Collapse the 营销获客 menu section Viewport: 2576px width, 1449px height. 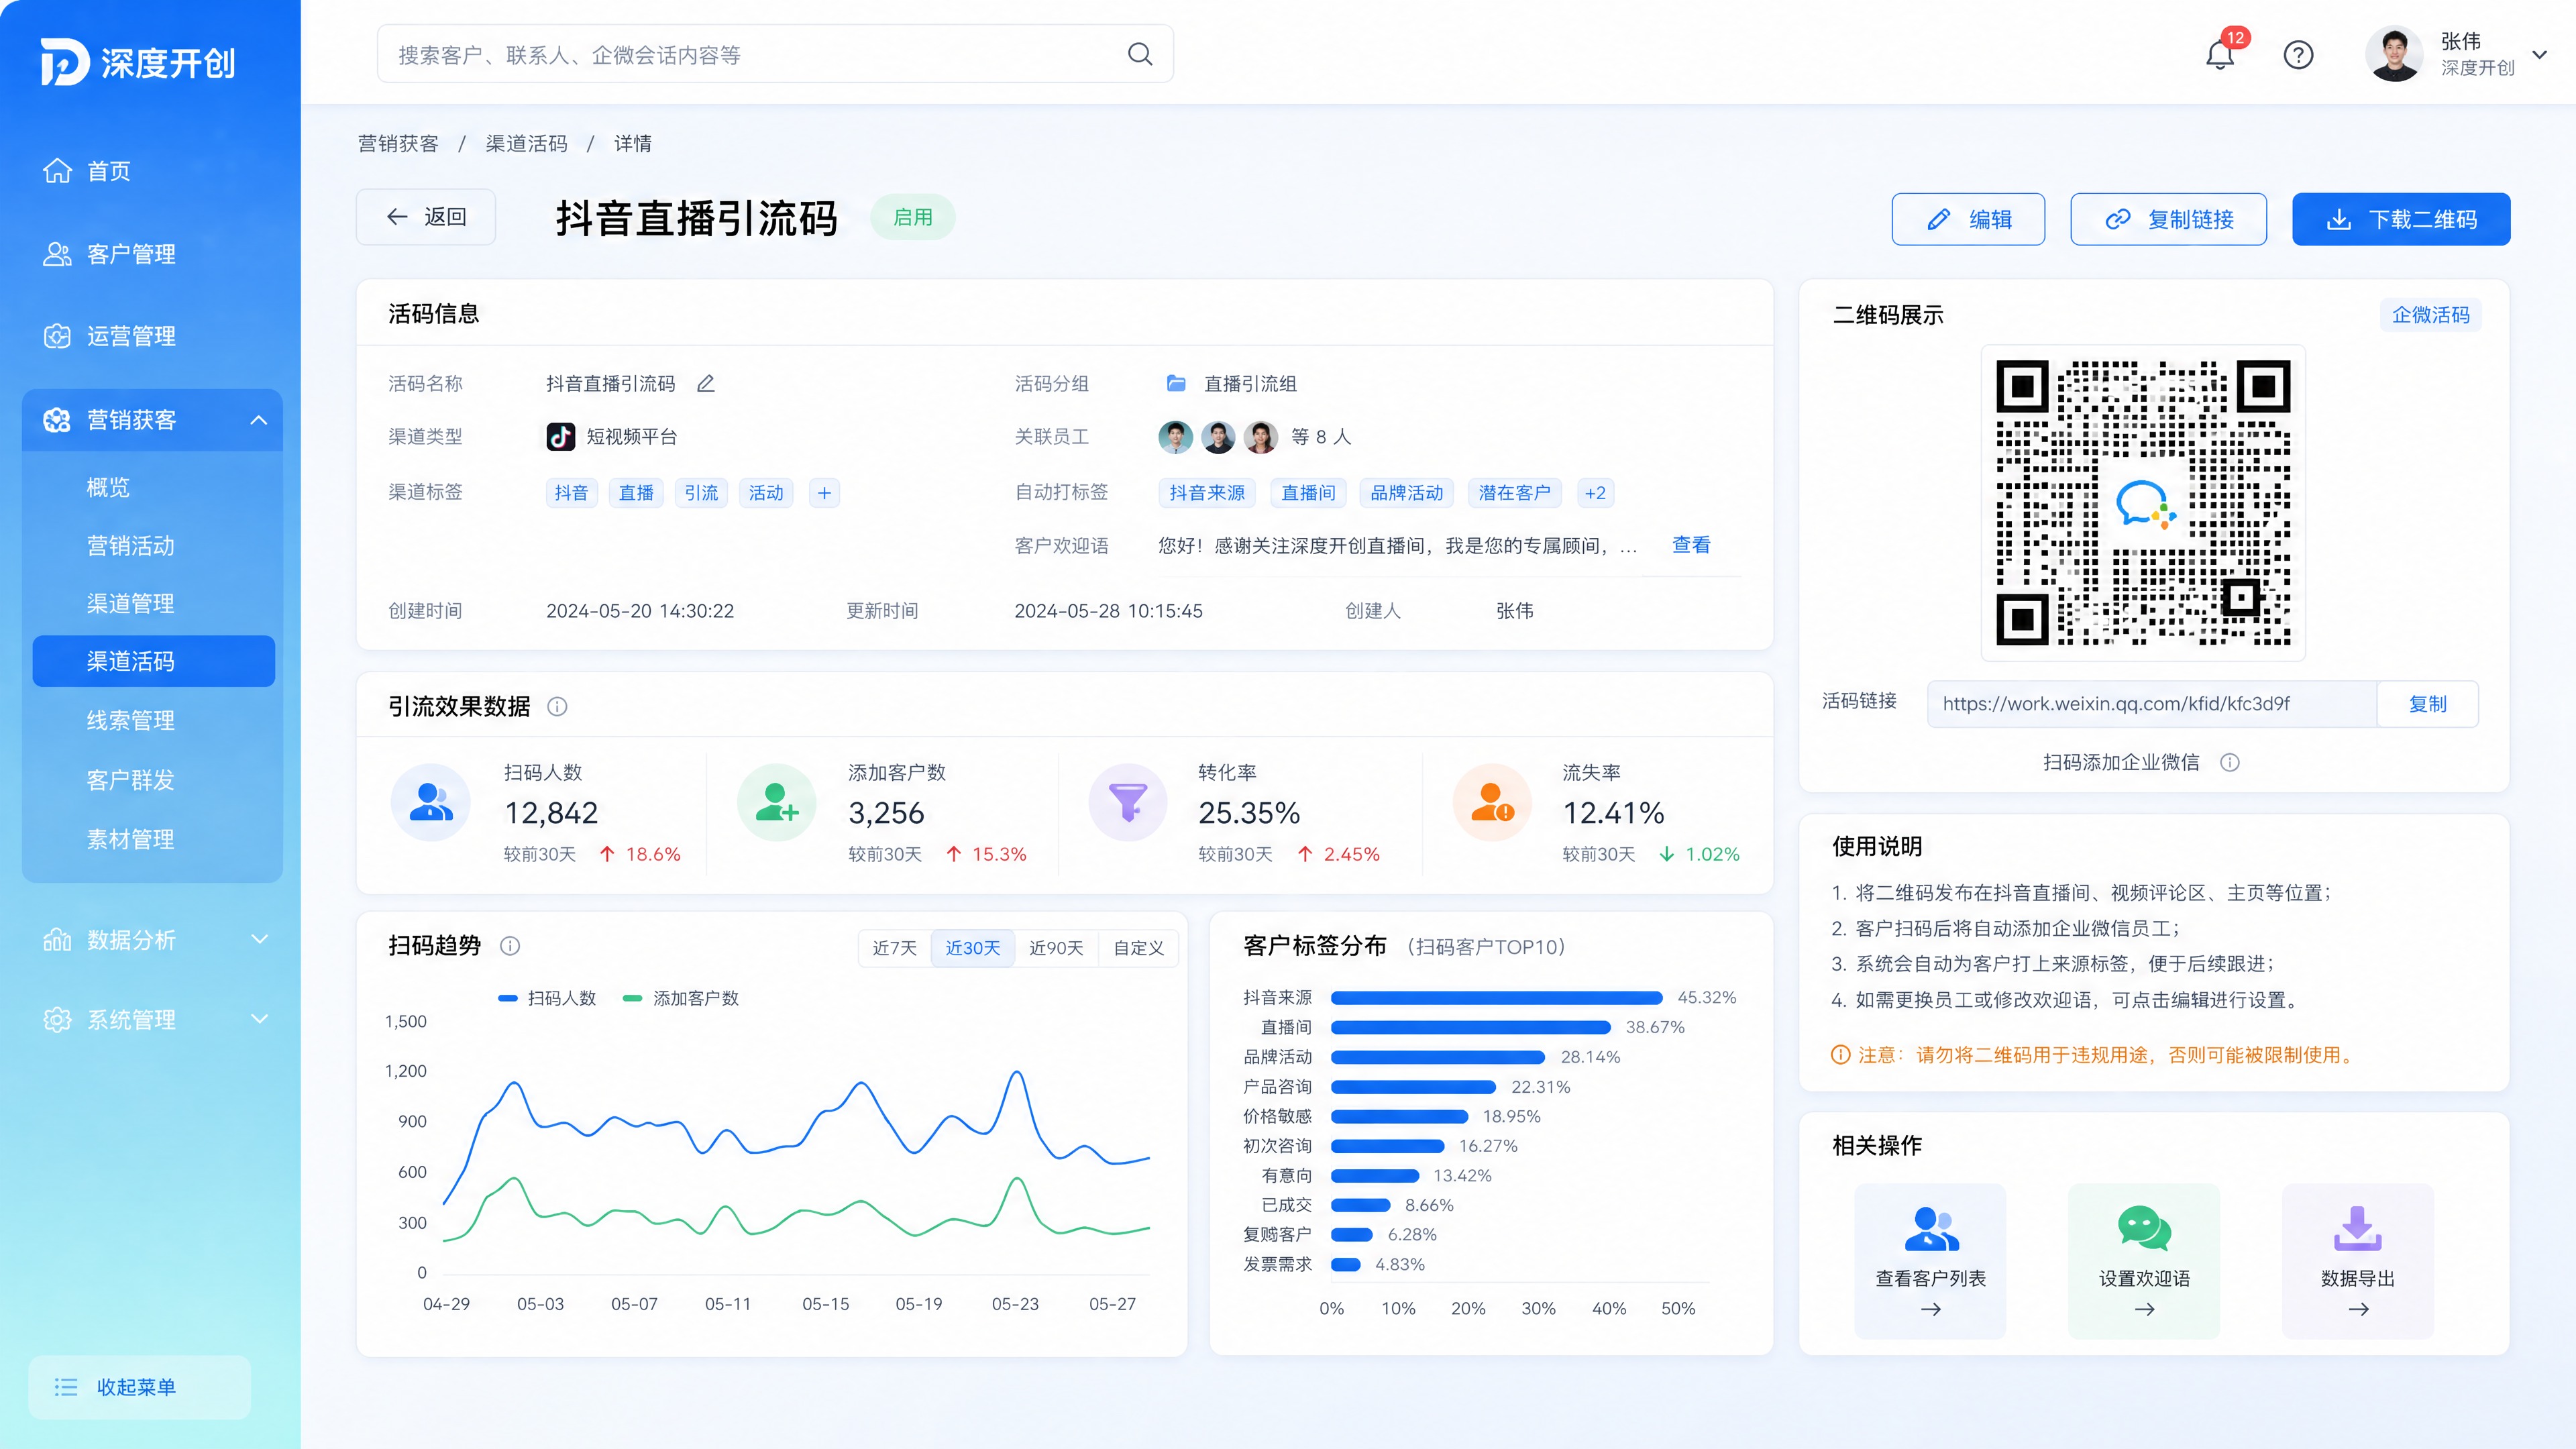[x=258, y=420]
